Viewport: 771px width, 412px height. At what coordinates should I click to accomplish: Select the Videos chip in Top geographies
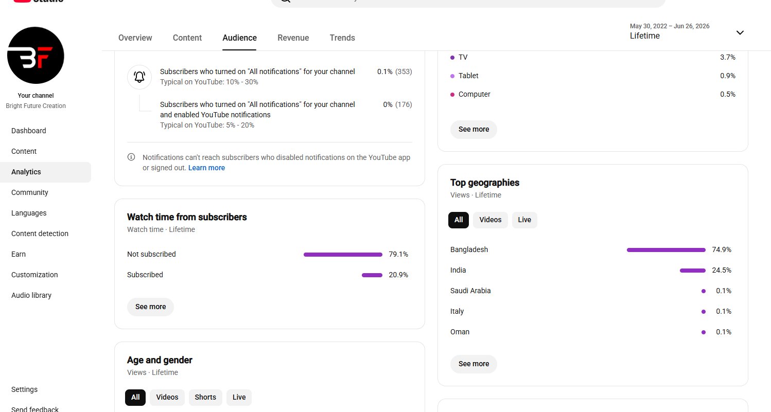(490, 220)
